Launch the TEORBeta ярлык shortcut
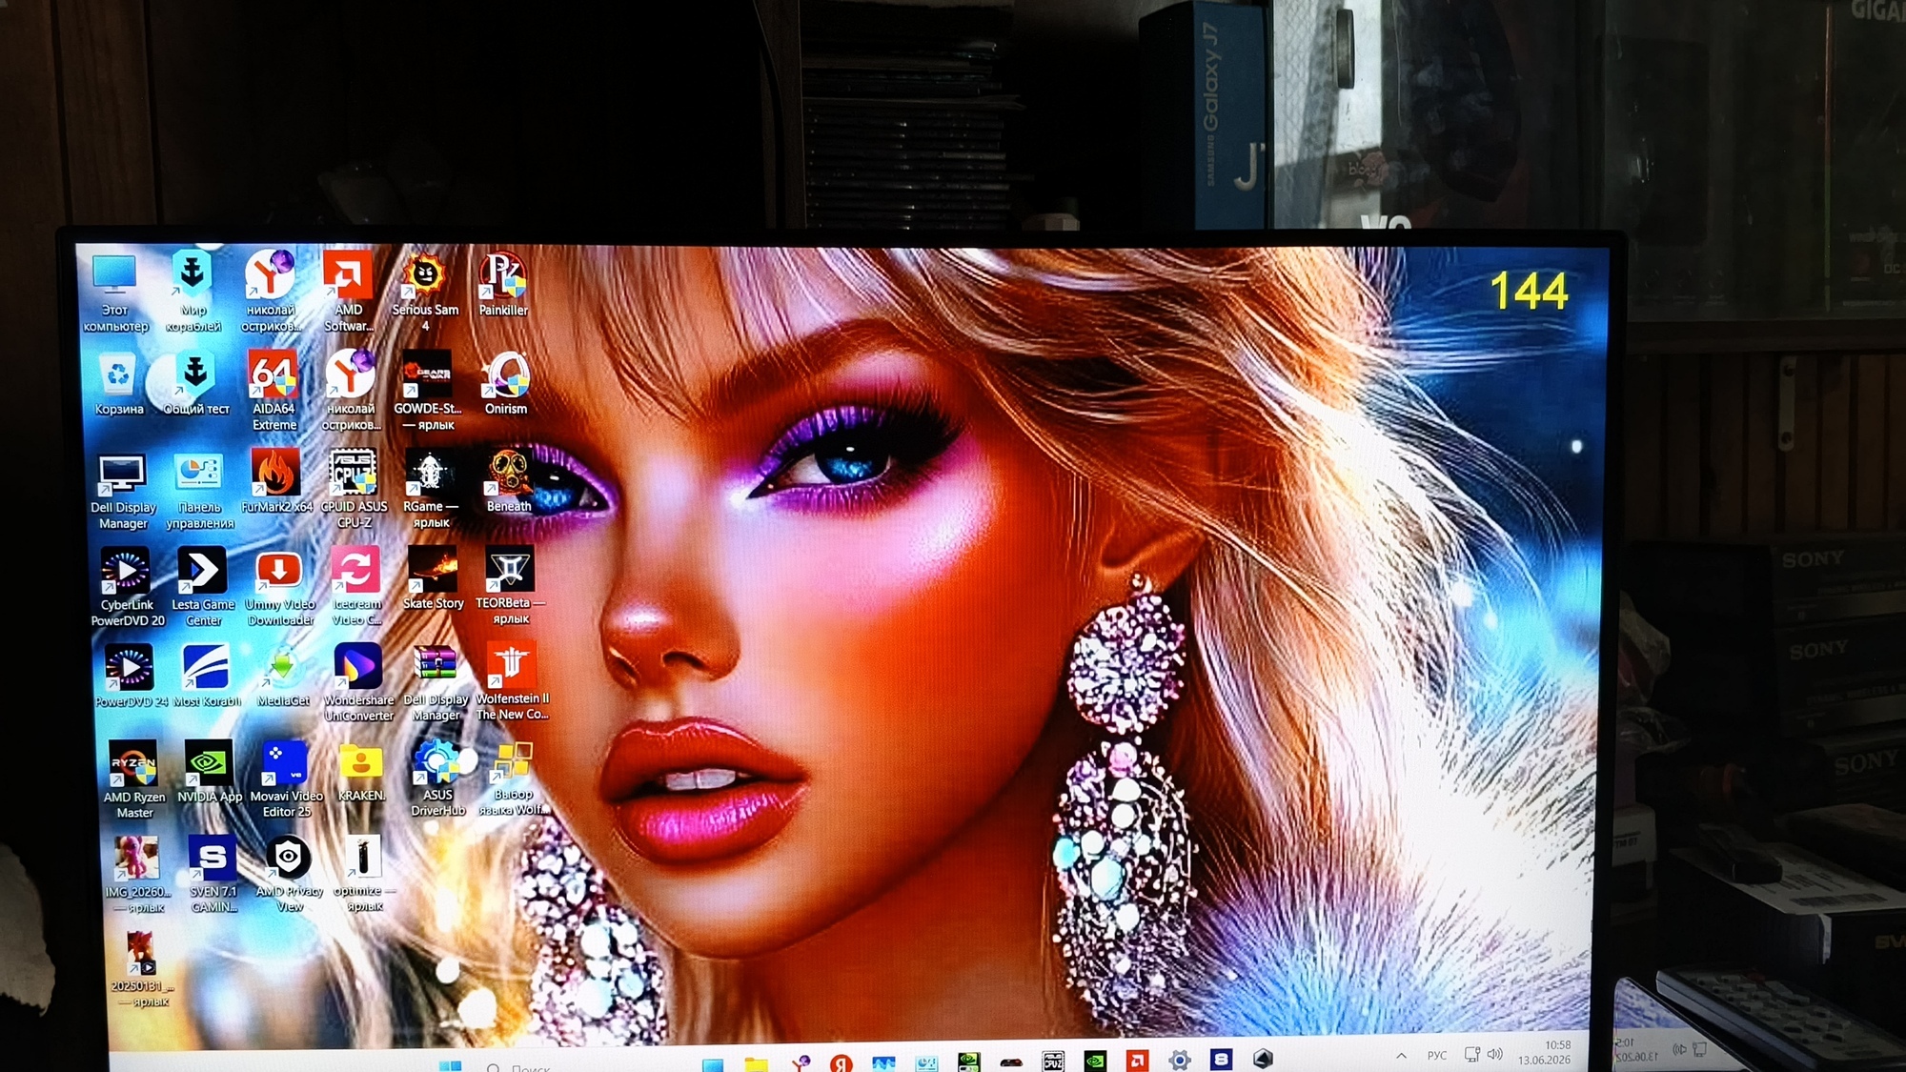 point(510,584)
